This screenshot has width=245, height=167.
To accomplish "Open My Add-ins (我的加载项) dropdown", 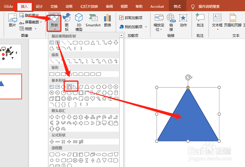I will coord(133,27).
